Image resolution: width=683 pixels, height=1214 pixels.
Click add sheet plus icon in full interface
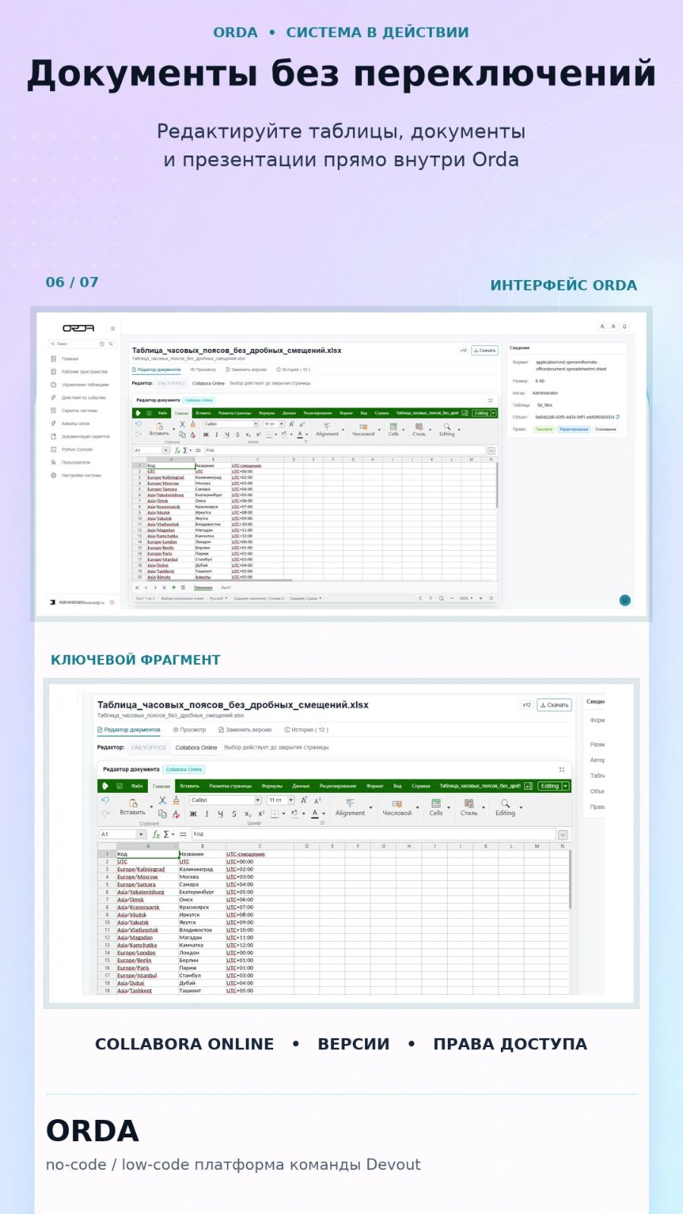pos(174,587)
